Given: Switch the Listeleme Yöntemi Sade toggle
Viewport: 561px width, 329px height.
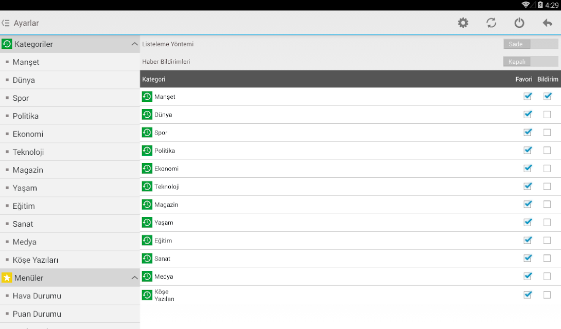Looking at the screenshot, I should (531, 44).
